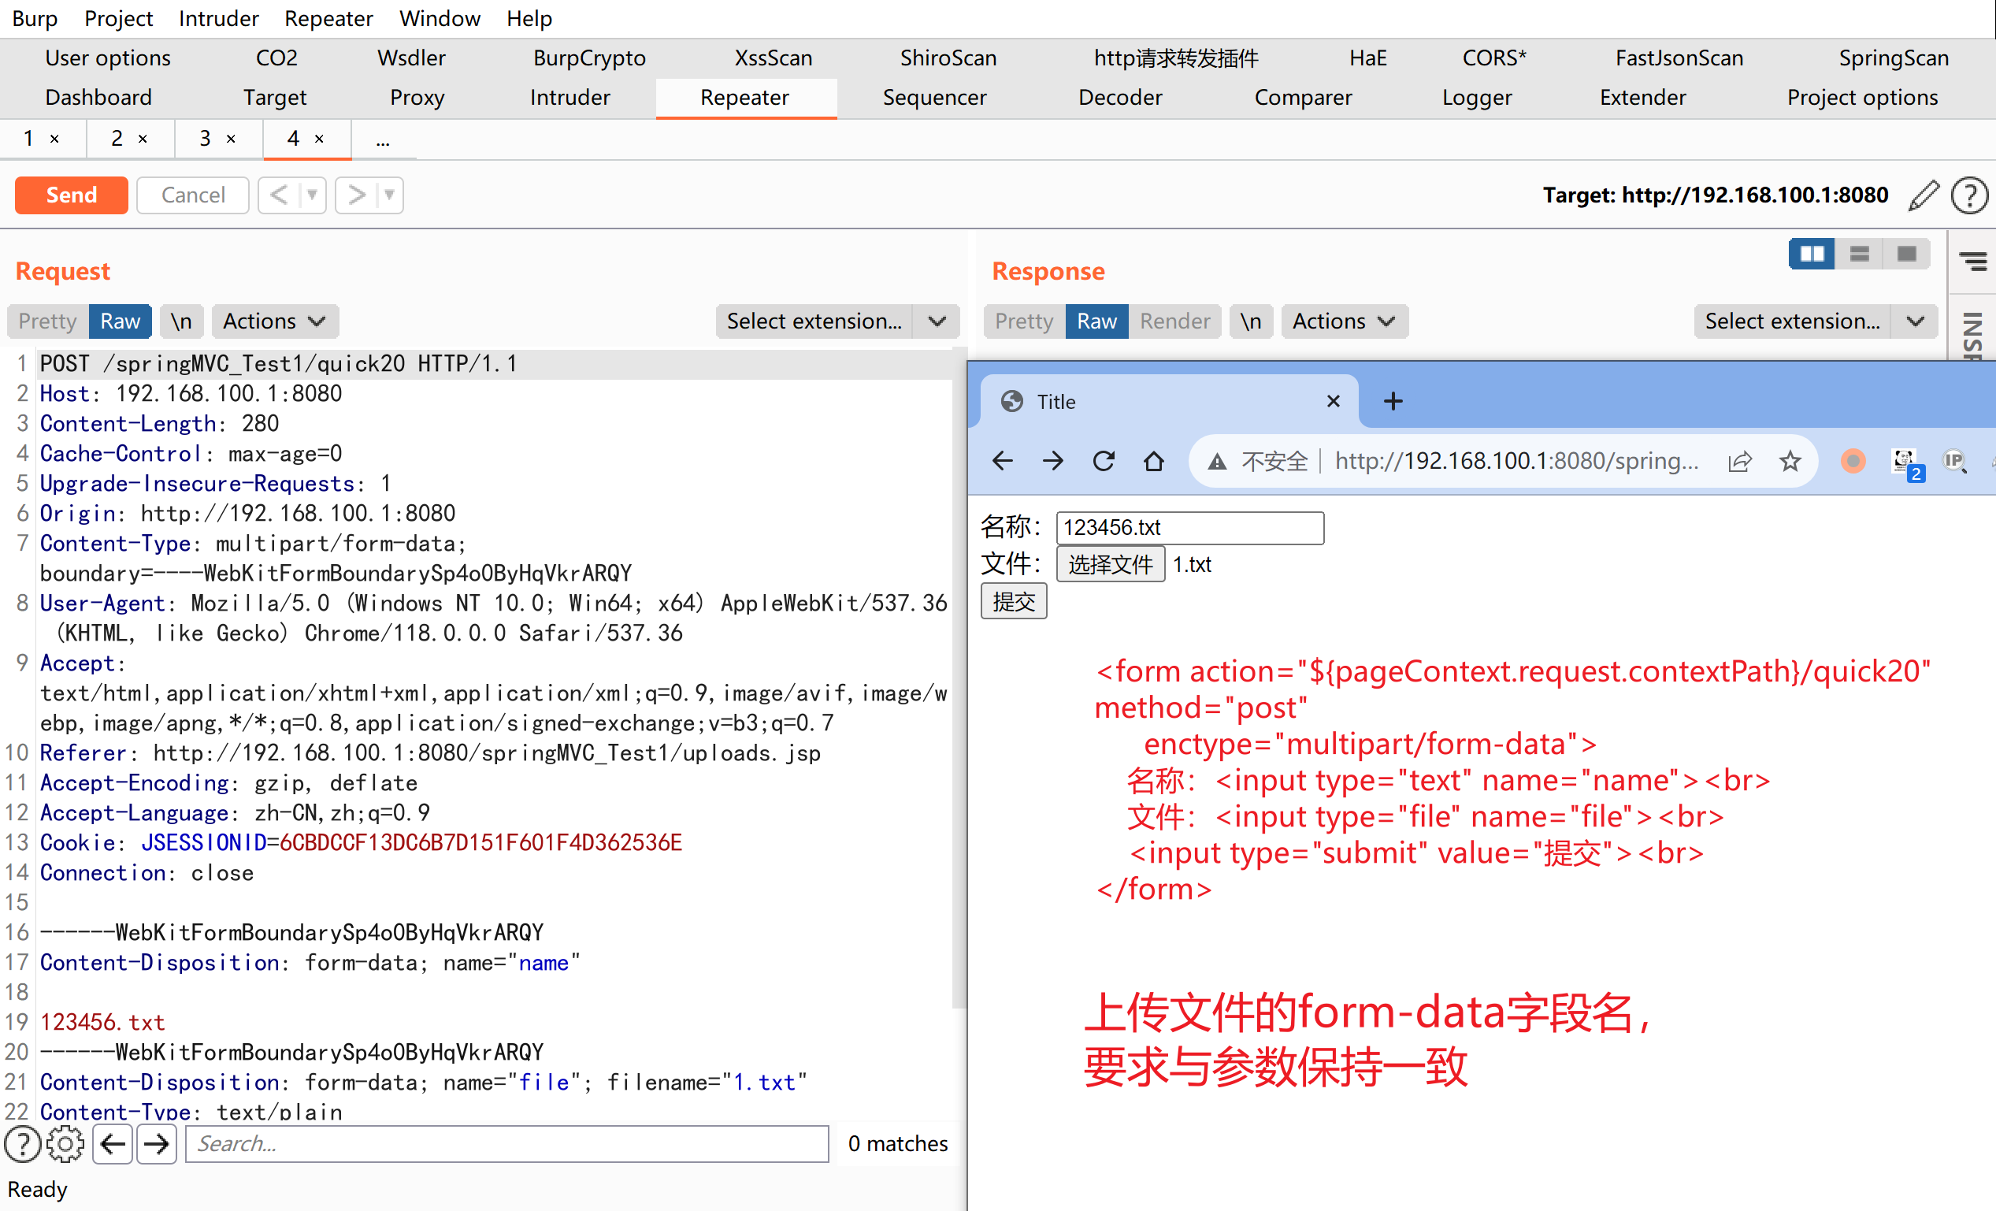Select Repeater tab number 2
Viewport: 1996px width, 1211px height.
[117, 139]
